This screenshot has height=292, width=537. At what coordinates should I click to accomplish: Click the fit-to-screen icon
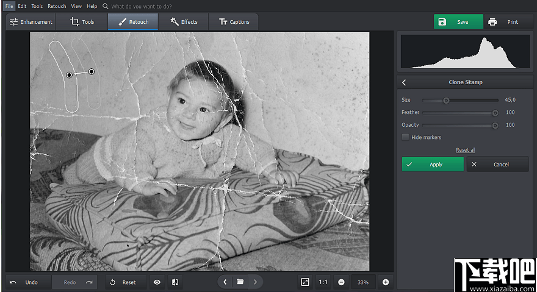pos(305,282)
